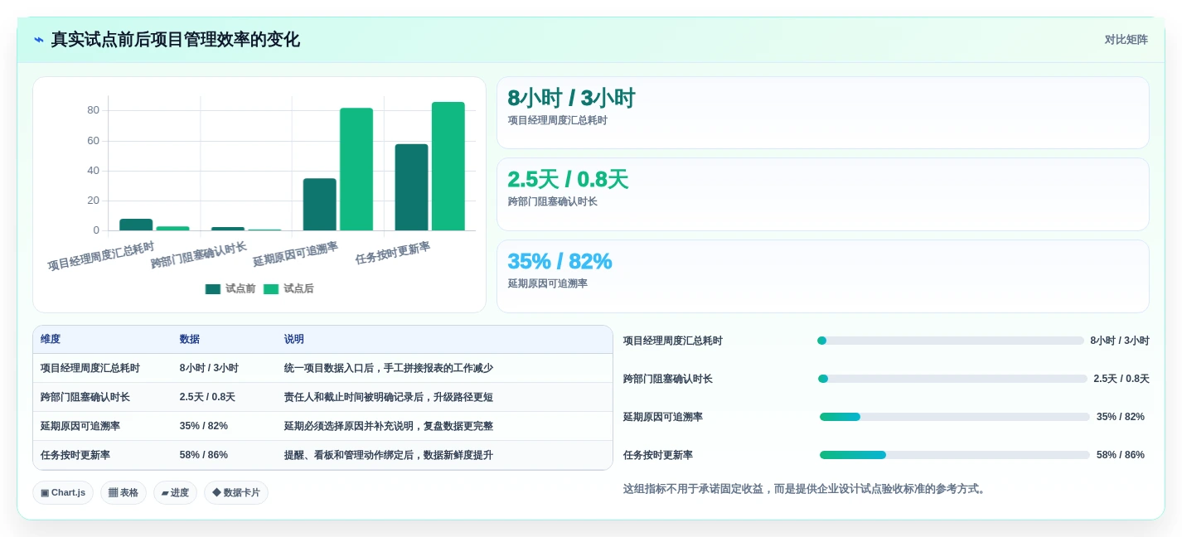Click the 数据卡片 tag chip
The width and height of the screenshot is (1182, 537).
tap(236, 492)
